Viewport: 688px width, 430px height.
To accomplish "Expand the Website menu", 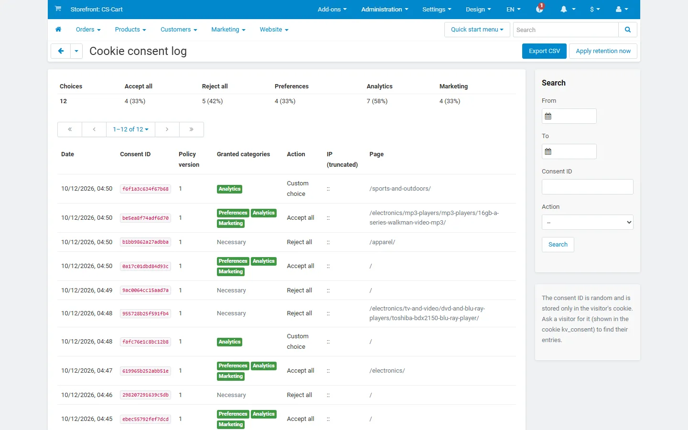I will tap(274, 30).
